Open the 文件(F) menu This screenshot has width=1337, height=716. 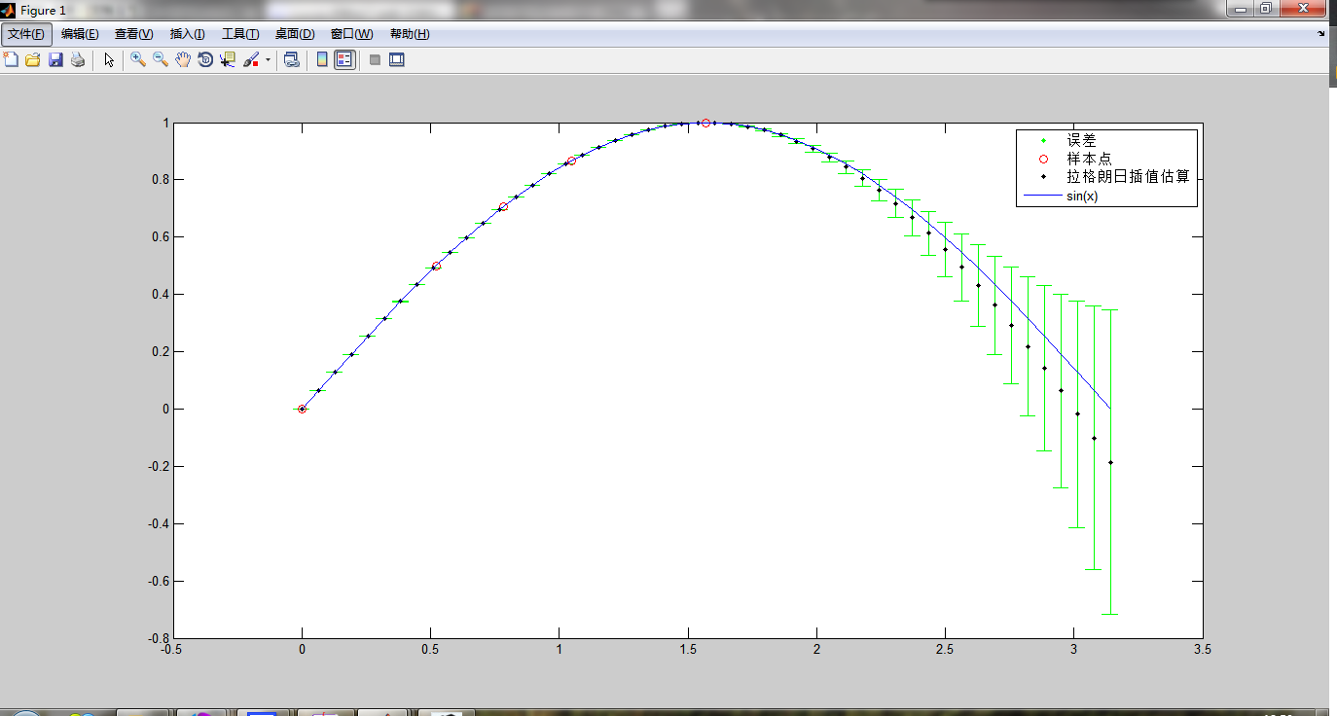click(x=26, y=34)
